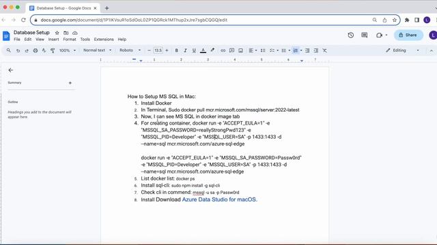This screenshot has height=245, width=437.
Task: Search the menus magnifier icon
Action: coord(9,50)
